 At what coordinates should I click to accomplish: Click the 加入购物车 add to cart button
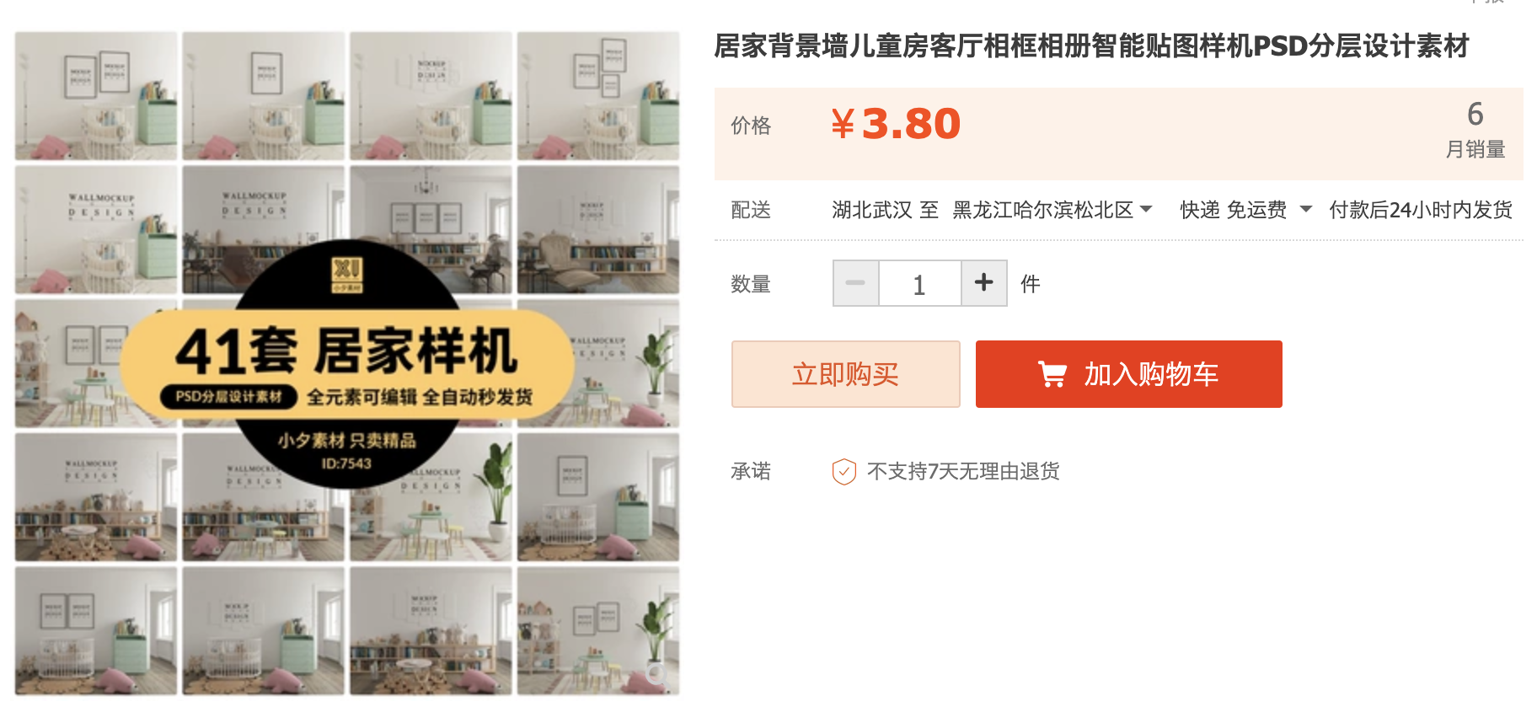(x=1128, y=374)
